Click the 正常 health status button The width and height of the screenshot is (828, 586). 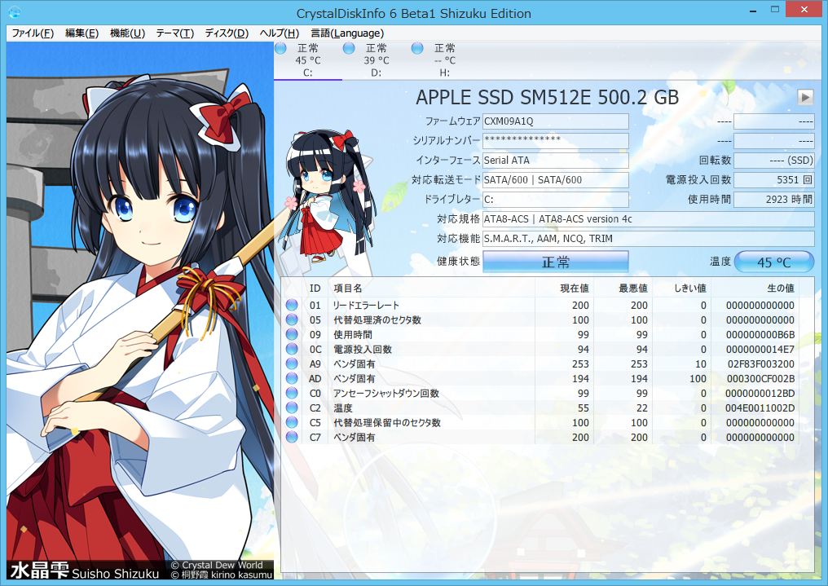pos(556,262)
